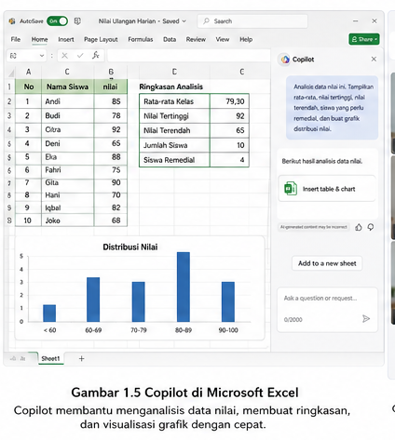Click the < 60 bar in chart
Viewport: 395px width, 440px height.
pos(49,313)
